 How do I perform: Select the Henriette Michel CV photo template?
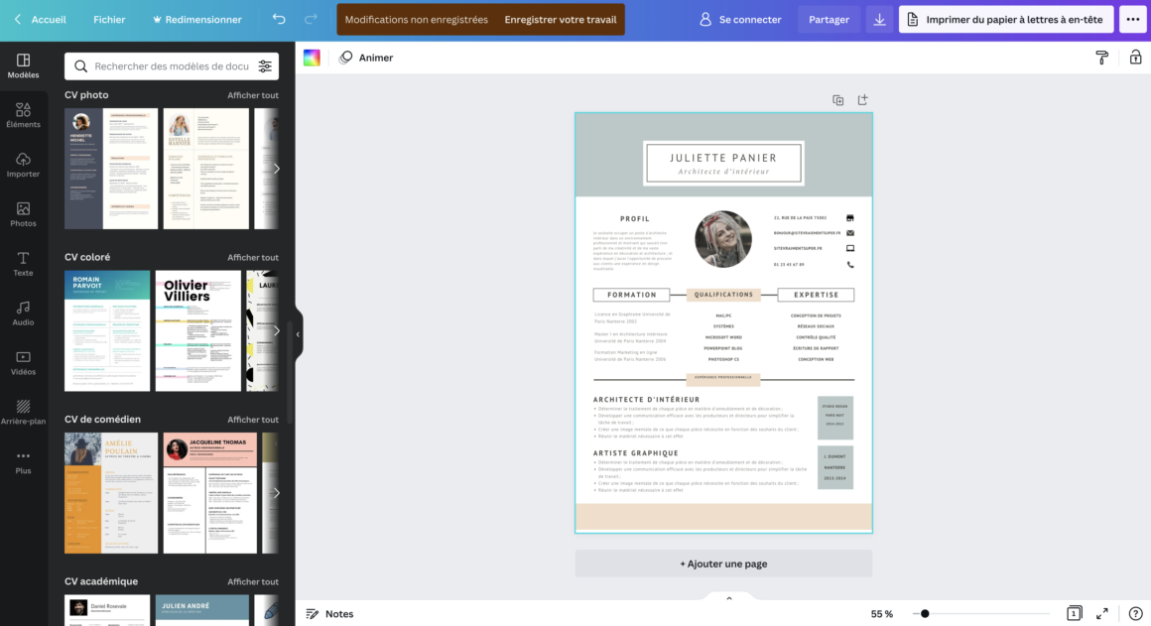[111, 168]
